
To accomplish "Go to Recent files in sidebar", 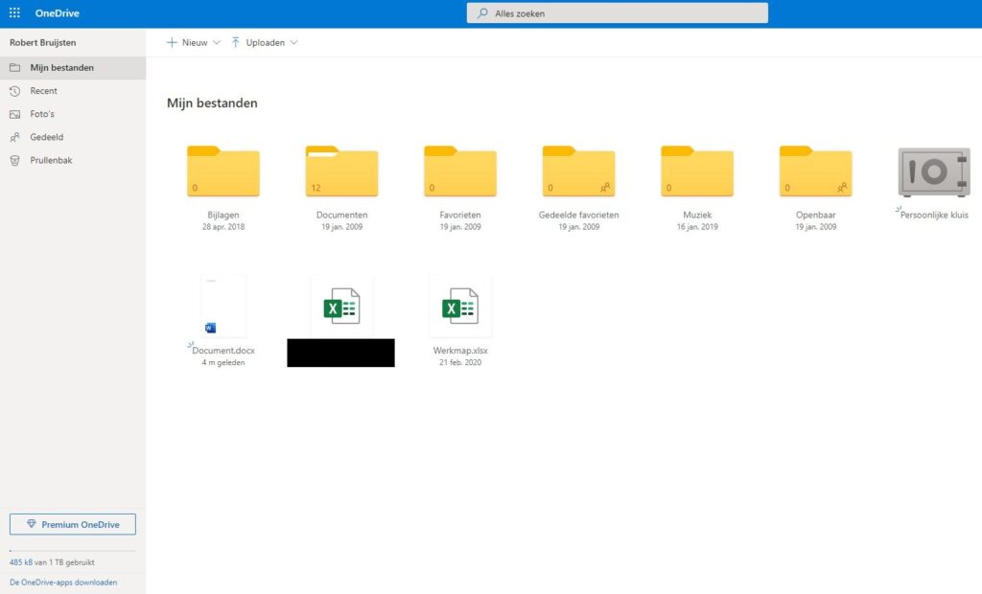I will click(x=43, y=91).
